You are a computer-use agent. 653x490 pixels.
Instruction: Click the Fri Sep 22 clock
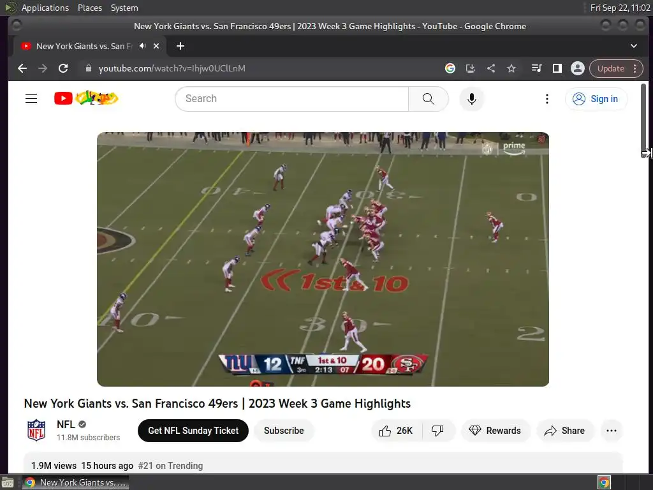coord(620,8)
